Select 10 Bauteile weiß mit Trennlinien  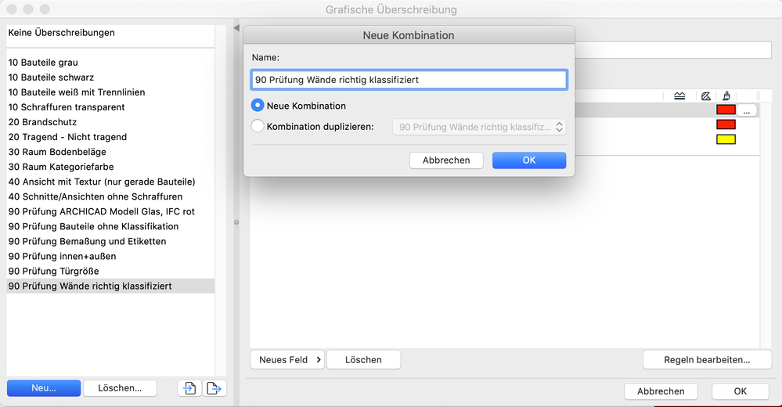(x=110, y=92)
